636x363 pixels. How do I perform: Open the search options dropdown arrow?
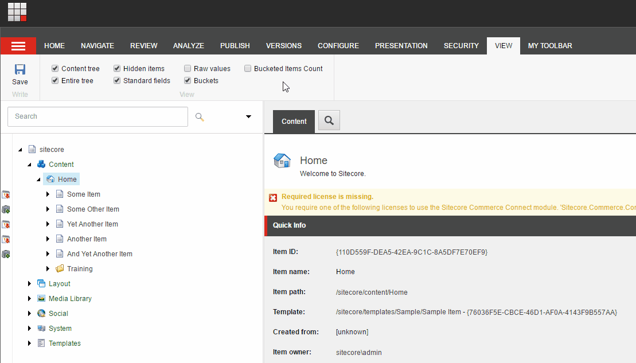coord(248,116)
